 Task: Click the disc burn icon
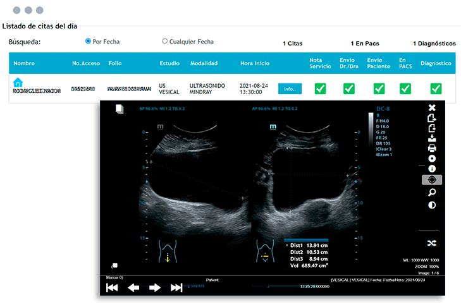tap(432, 159)
